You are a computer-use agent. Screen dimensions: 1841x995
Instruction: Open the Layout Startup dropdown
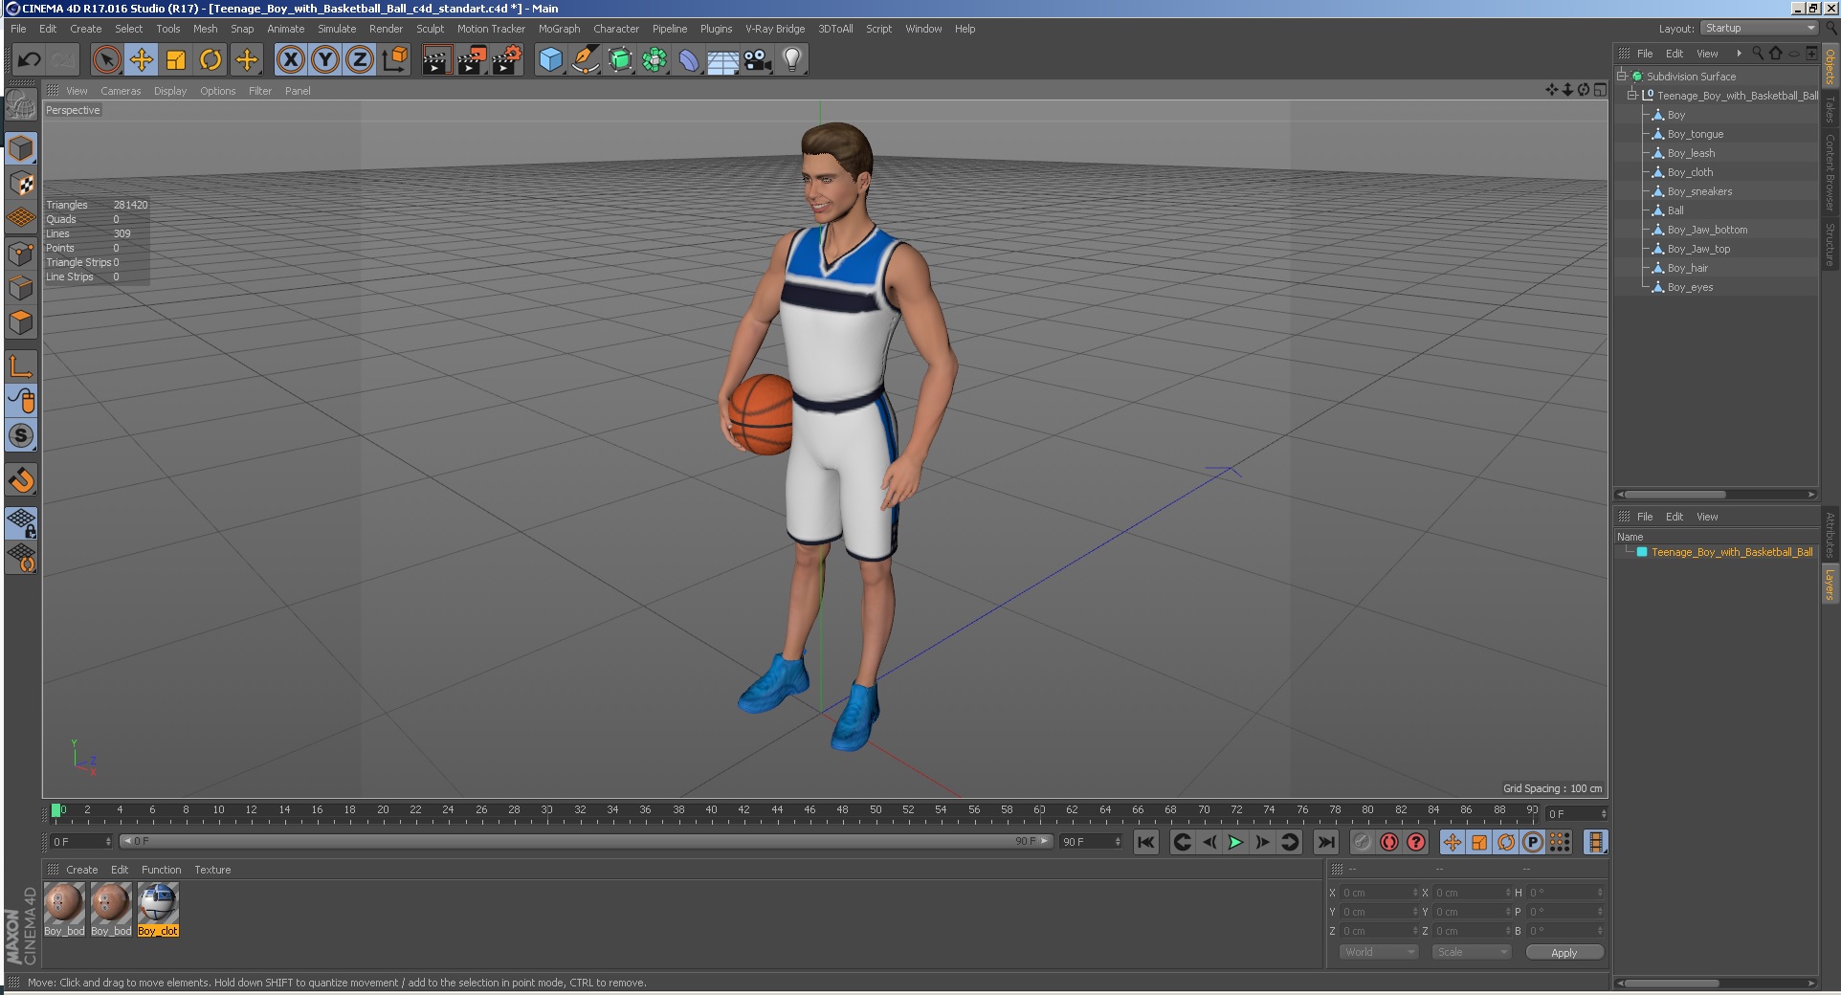point(1760,28)
